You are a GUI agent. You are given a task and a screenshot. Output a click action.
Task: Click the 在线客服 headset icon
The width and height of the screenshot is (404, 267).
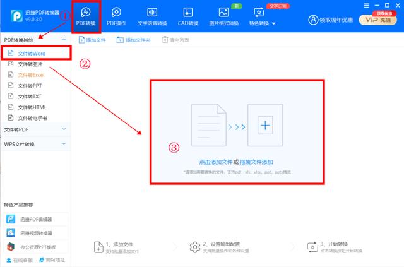[9, 260]
